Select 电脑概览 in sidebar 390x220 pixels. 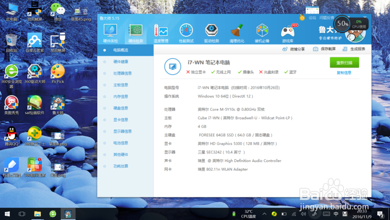[125, 50]
